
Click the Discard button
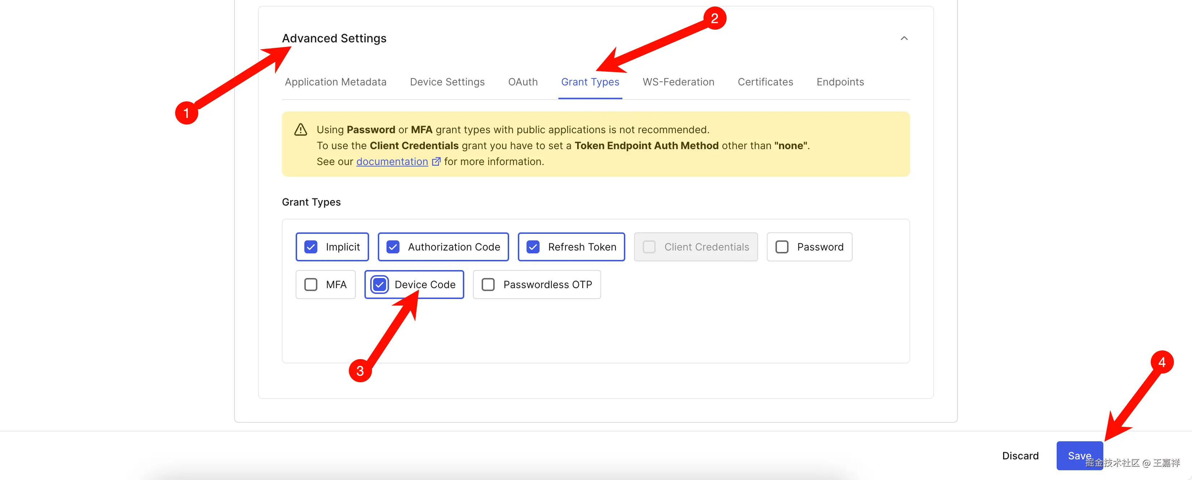[1020, 455]
